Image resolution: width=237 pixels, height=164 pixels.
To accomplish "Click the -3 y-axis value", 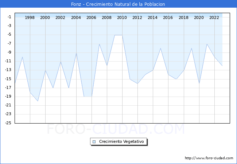I will pyautogui.click(x=9, y=26).
